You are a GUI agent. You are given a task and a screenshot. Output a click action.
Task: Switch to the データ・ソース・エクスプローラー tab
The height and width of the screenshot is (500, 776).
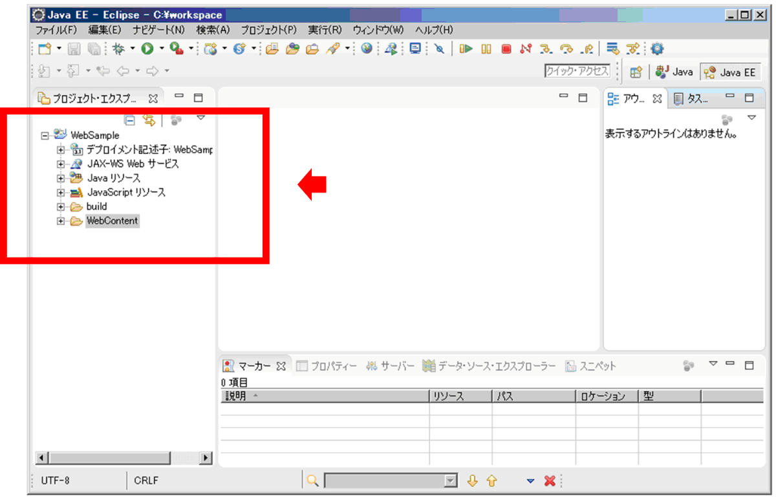point(488,366)
